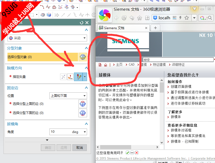Open a new browser tab with plus

tap(155, 28)
